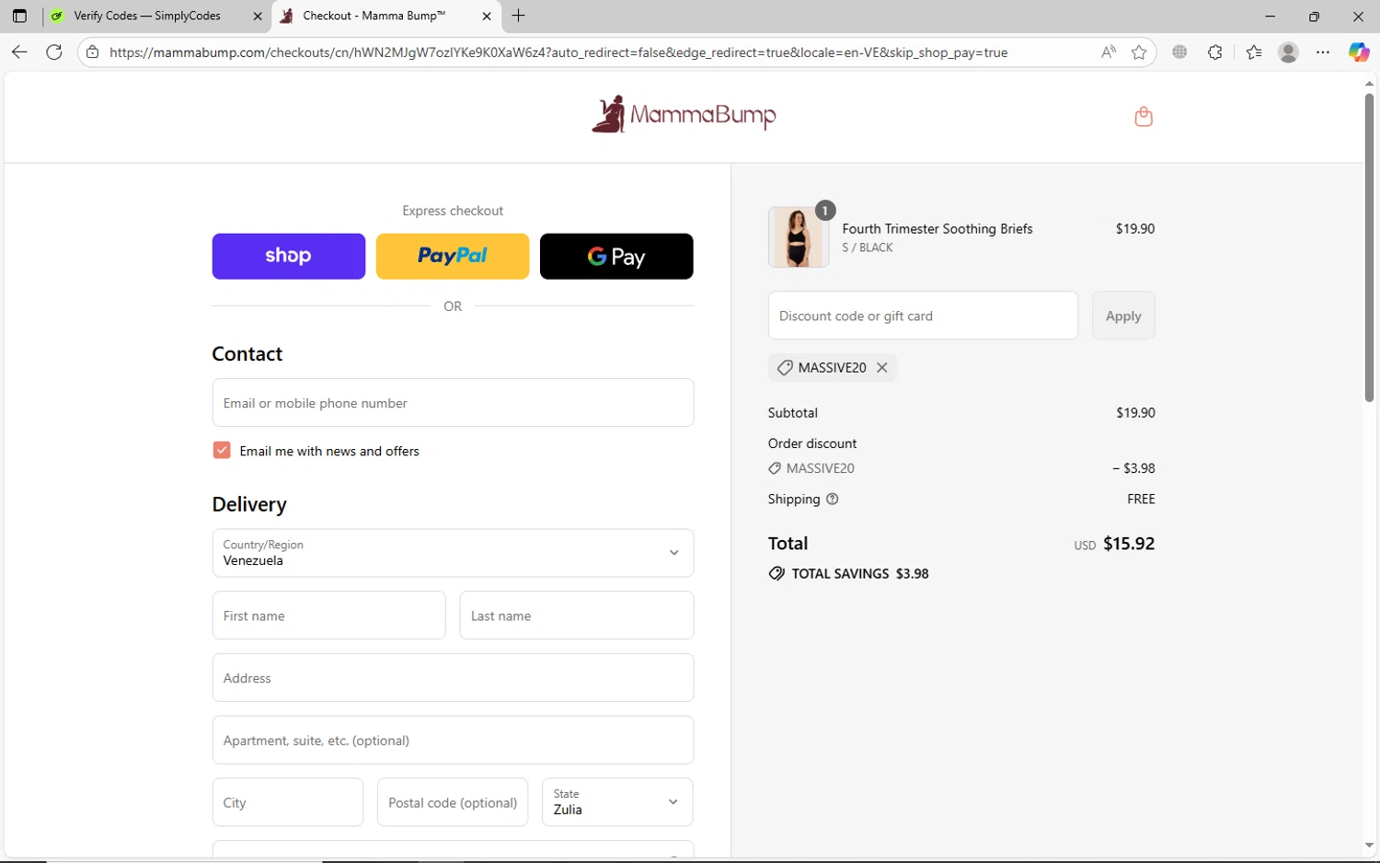Image resolution: width=1380 pixels, height=863 pixels.
Task: Focus the First name field
Action: pyautogui.click(x=328, y=616)
